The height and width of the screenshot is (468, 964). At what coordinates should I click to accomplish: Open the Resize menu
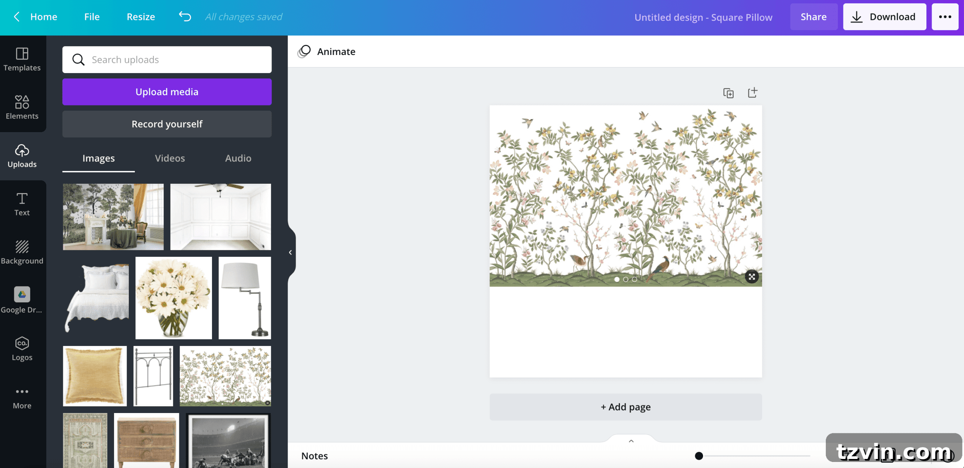141,17
